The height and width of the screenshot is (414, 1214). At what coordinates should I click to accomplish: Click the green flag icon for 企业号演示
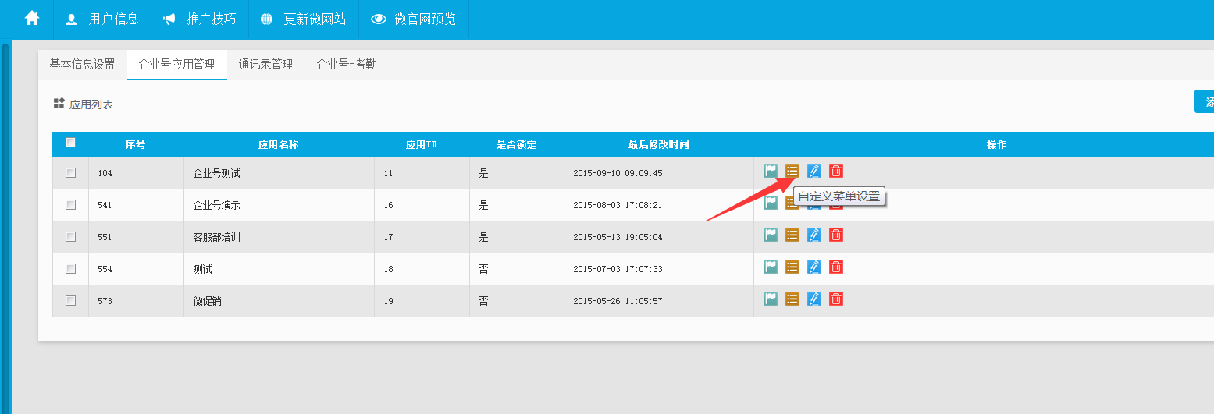[x=771, y=203]
